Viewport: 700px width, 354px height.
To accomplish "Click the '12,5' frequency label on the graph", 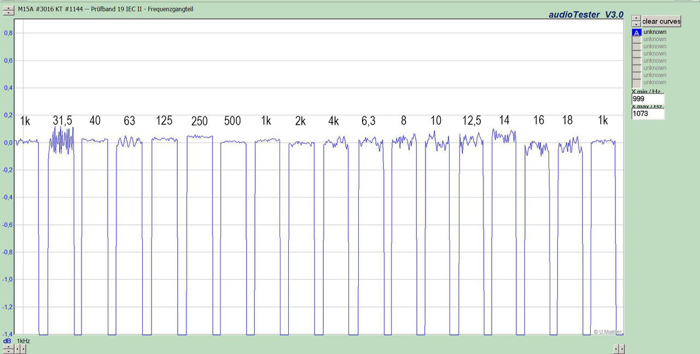I will (x=472, y=121).
